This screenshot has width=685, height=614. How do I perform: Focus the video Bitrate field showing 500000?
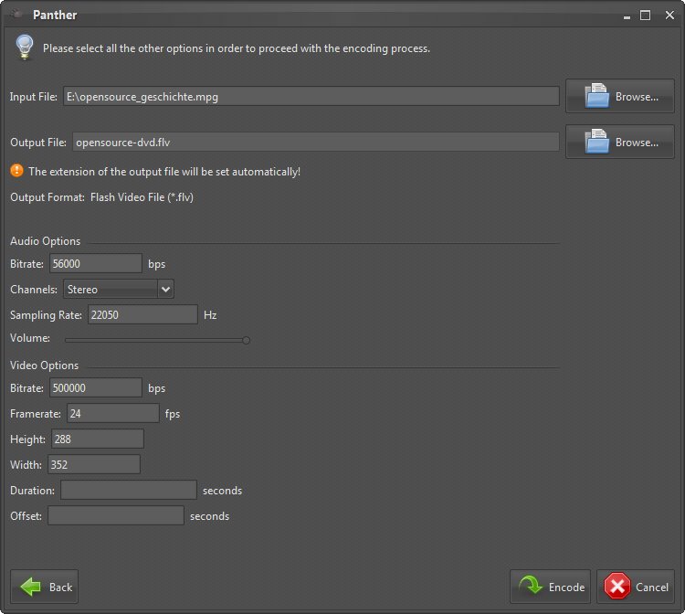[96, 388]
